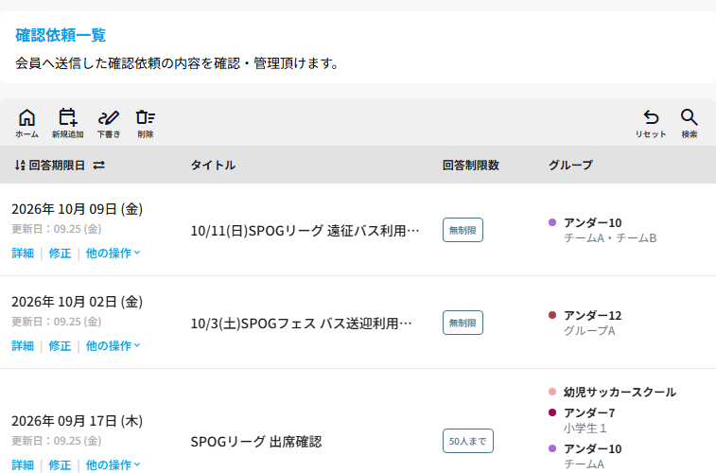Expand 他の操作 for 10月02日 request

[113, 345]
